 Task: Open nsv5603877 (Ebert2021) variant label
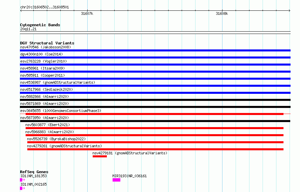coord(48,125)
